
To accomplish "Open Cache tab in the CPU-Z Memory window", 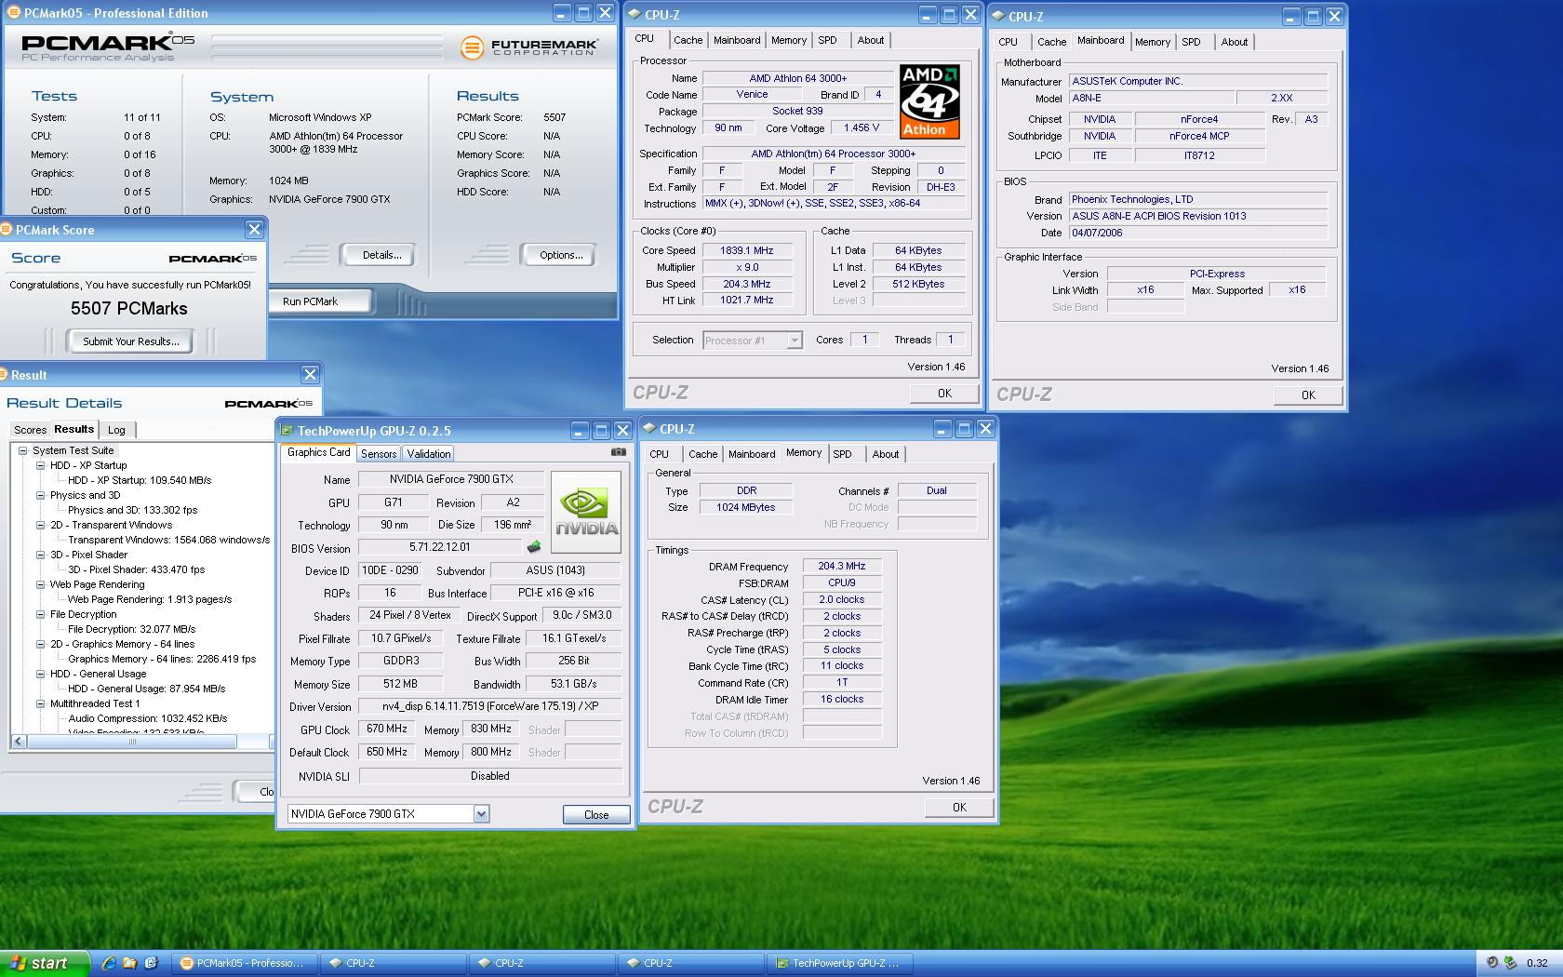I will [702, 454].
